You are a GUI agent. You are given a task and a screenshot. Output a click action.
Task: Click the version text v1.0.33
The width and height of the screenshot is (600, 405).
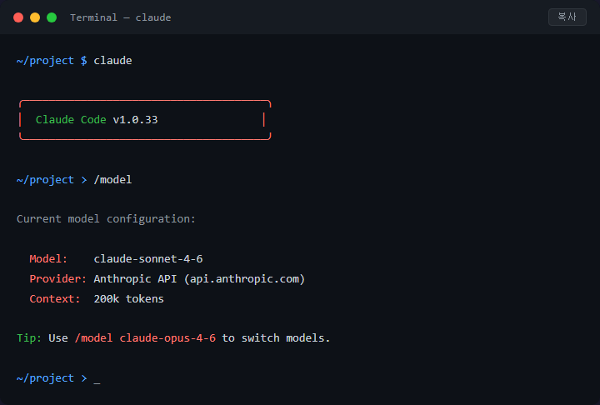[135, 120]
